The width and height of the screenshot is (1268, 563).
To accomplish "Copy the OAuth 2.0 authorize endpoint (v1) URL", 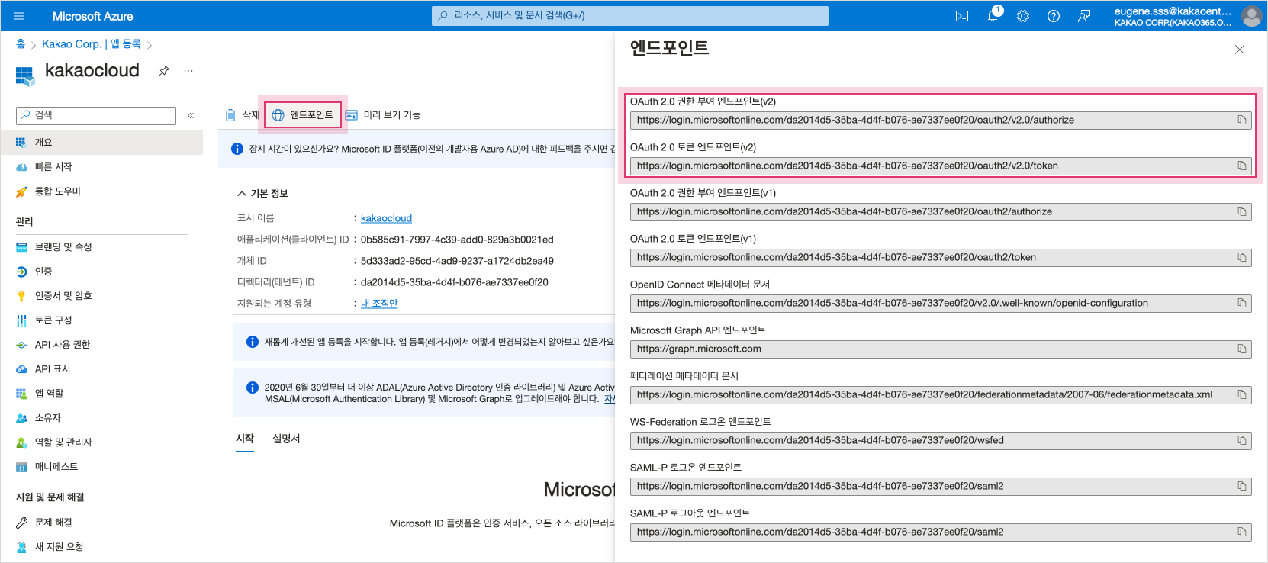I will 1242,211.
